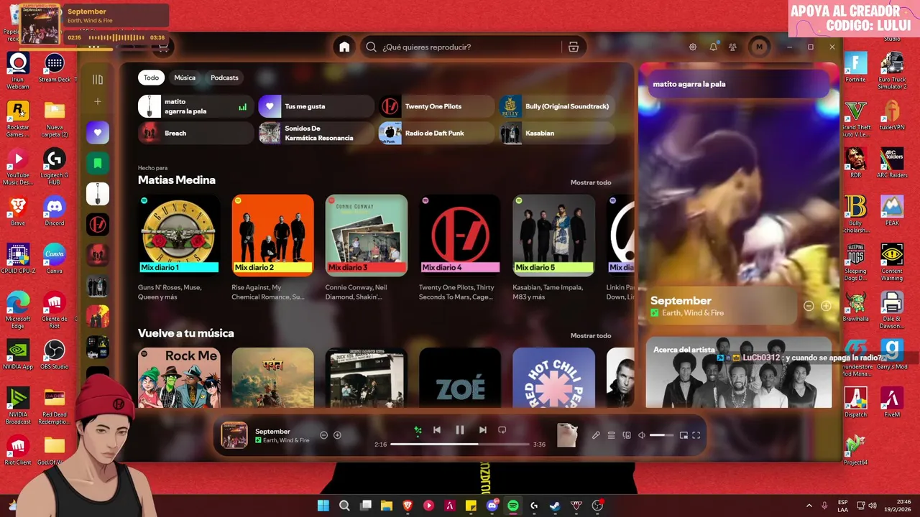The image size is (920, 517).
Task: Open Mix diario 3 card
Action: (366, 247)
